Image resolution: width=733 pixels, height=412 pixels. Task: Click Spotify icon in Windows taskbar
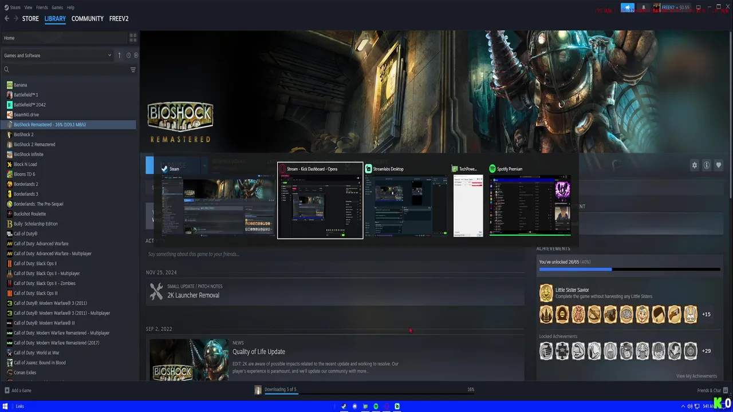point(376,406)
